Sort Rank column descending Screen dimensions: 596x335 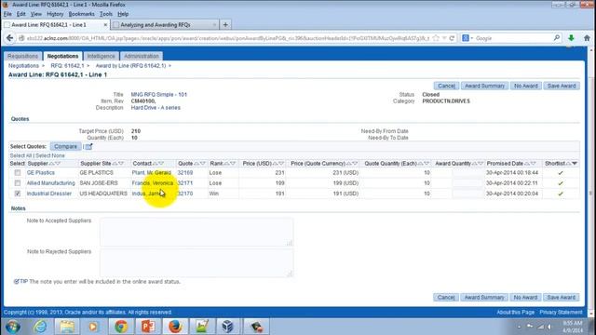(233, 164)
